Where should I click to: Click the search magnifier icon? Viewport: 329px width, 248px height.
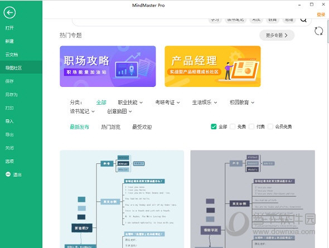tap(303, 20)
